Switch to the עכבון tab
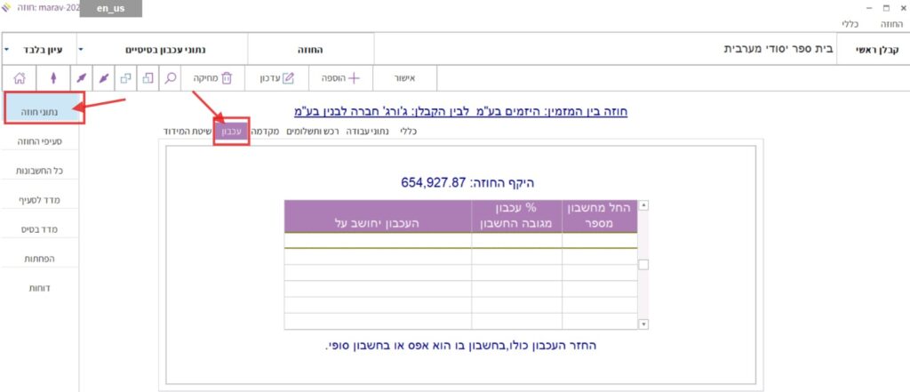 [231, 131]
